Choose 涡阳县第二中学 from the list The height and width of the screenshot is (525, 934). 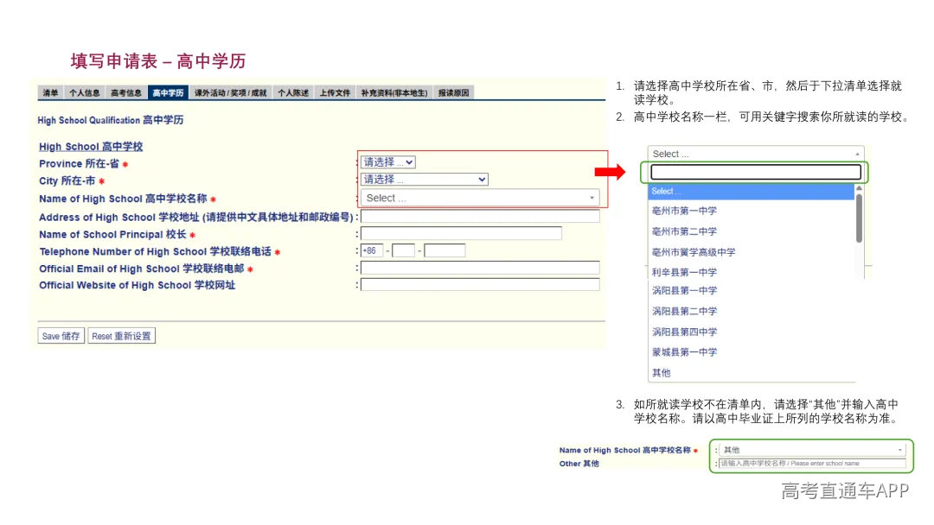[x=684, y=311]
